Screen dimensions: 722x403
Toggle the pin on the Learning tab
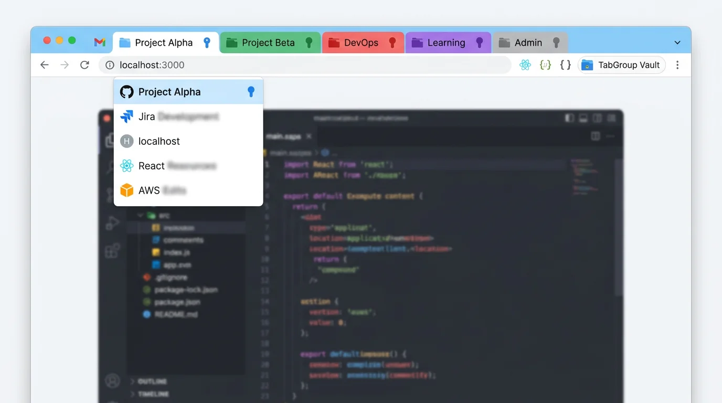pos(479,42)
